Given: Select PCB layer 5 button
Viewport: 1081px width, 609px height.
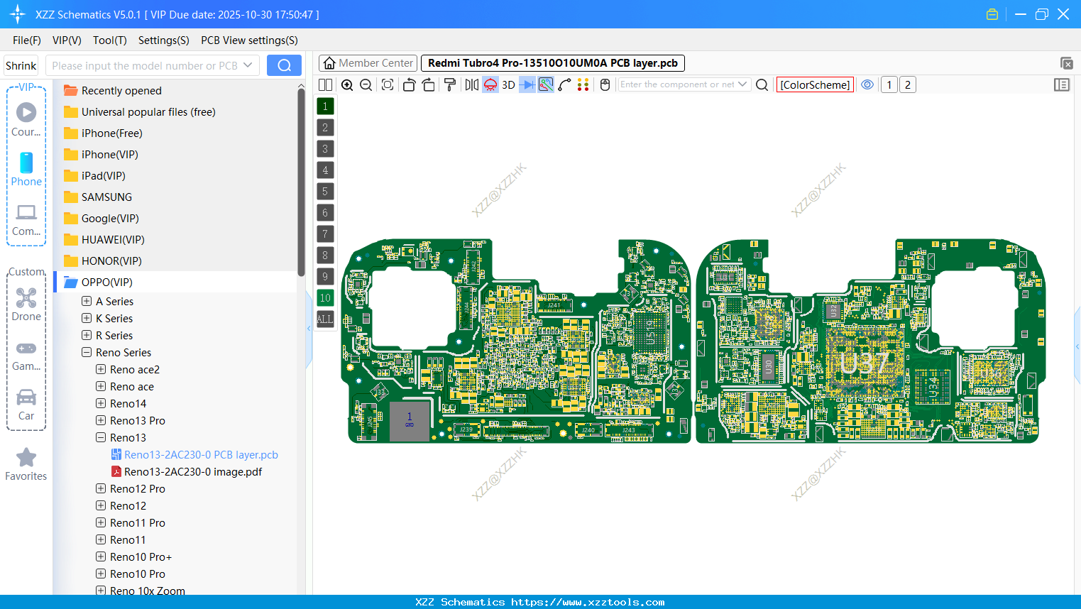Looking at the screenshot, I should 325,191.
